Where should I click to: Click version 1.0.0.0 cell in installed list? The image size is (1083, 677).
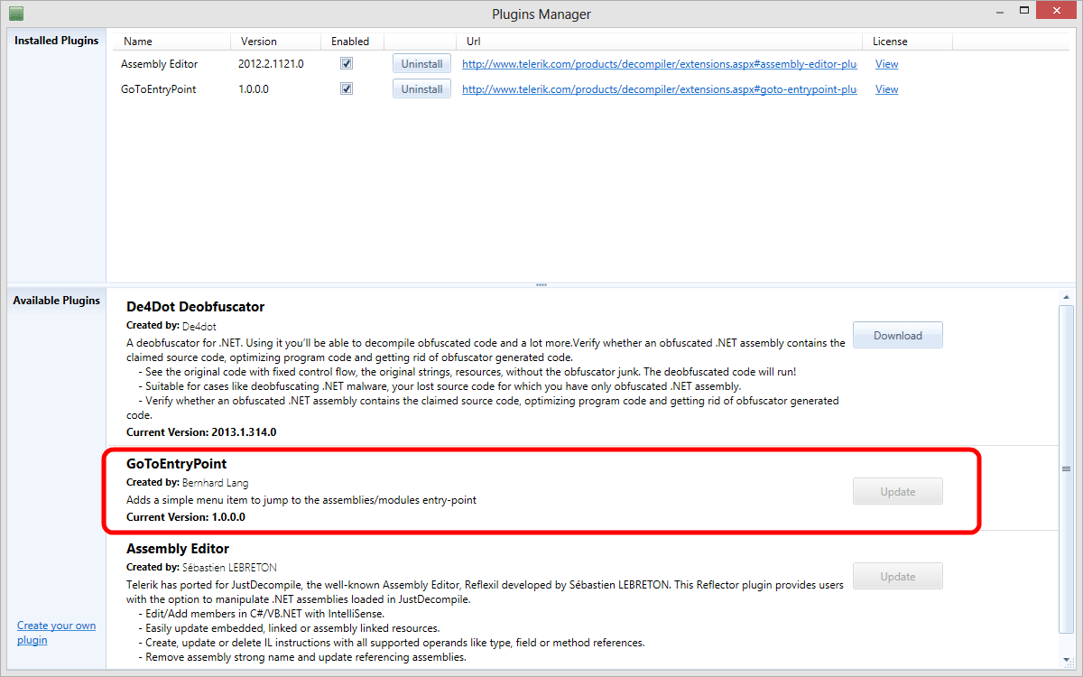[x=254, y=89]
